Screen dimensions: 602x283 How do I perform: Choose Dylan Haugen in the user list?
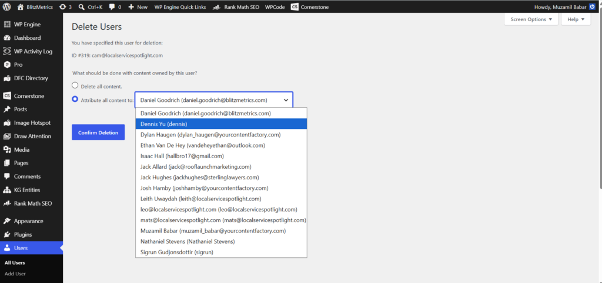(x=221, y=135)
